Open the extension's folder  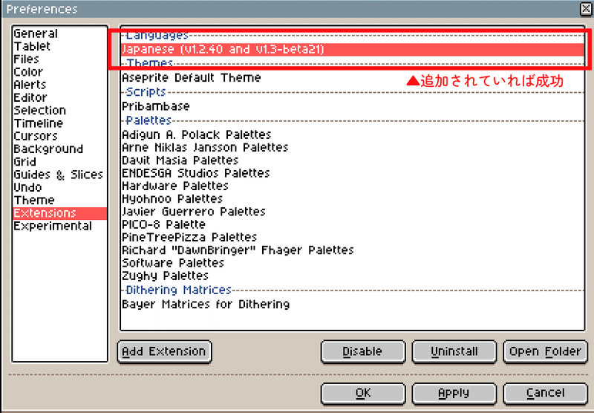click(545, 351)
